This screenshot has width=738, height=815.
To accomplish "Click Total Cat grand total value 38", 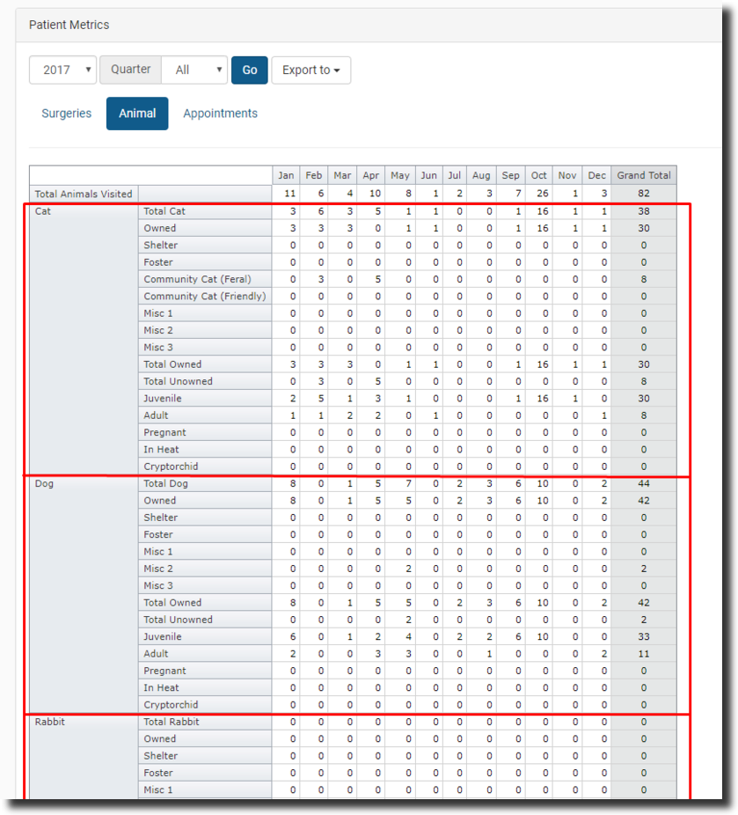I will [643, 211].
